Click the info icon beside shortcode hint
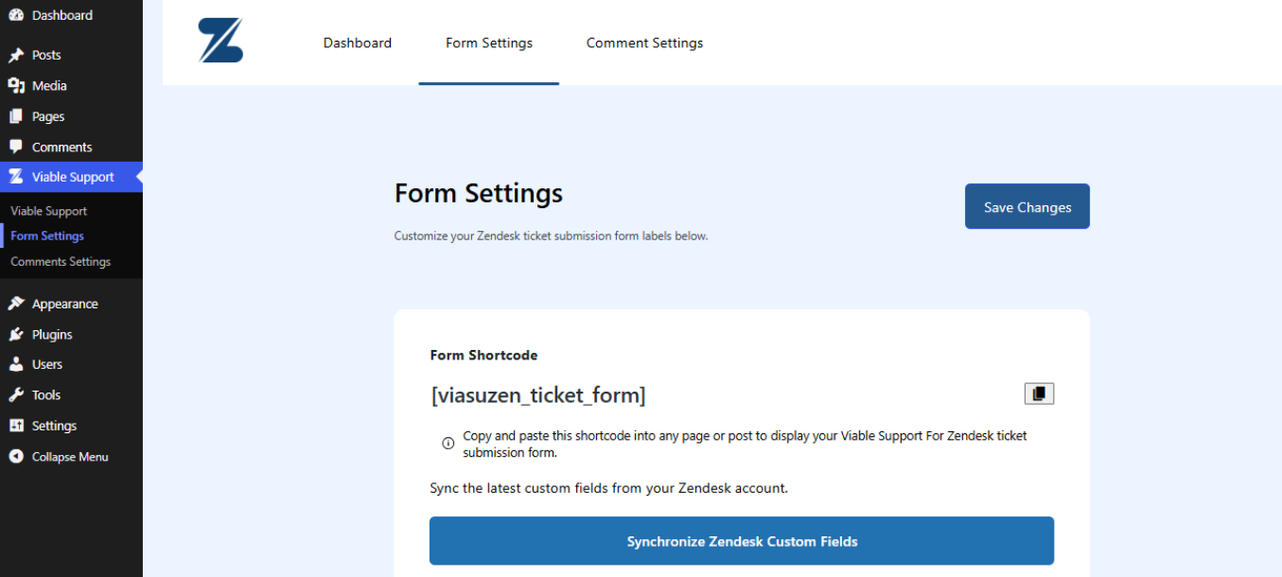 [448, 443]
